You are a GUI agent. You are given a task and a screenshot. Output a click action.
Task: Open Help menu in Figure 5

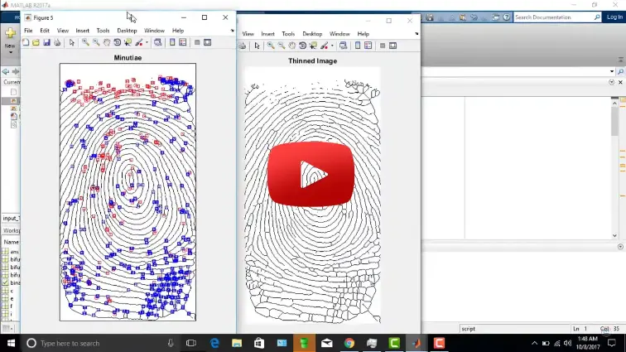coord(178,31)
